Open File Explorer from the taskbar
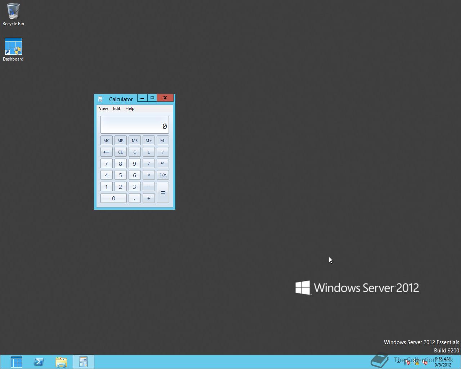The image size is (461, 369). click(x=61, y=362)
